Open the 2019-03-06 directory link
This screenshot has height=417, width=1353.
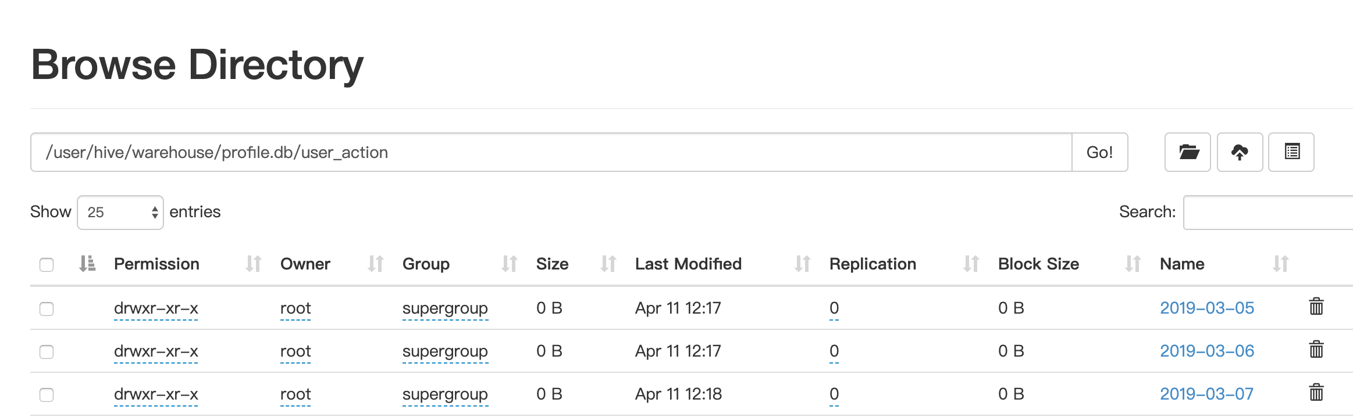1207,351
